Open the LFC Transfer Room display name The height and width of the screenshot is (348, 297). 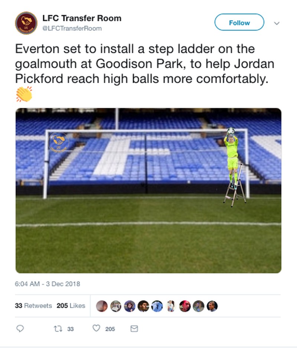coord(82,18)
